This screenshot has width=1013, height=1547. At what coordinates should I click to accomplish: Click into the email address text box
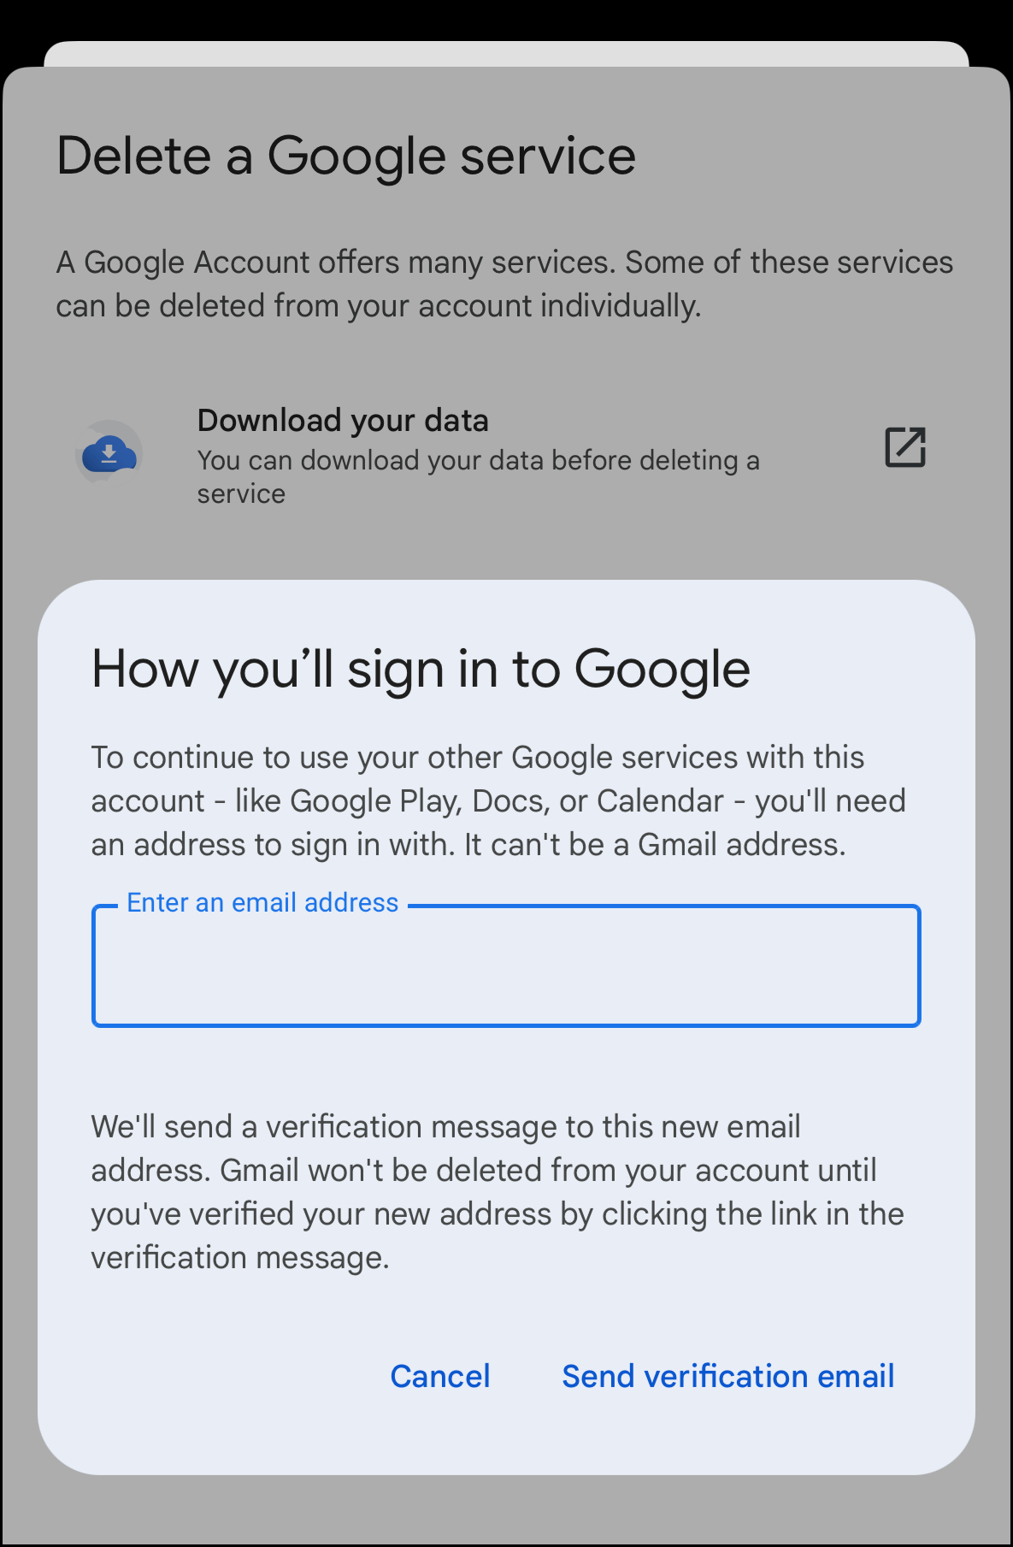pos(506,966)
